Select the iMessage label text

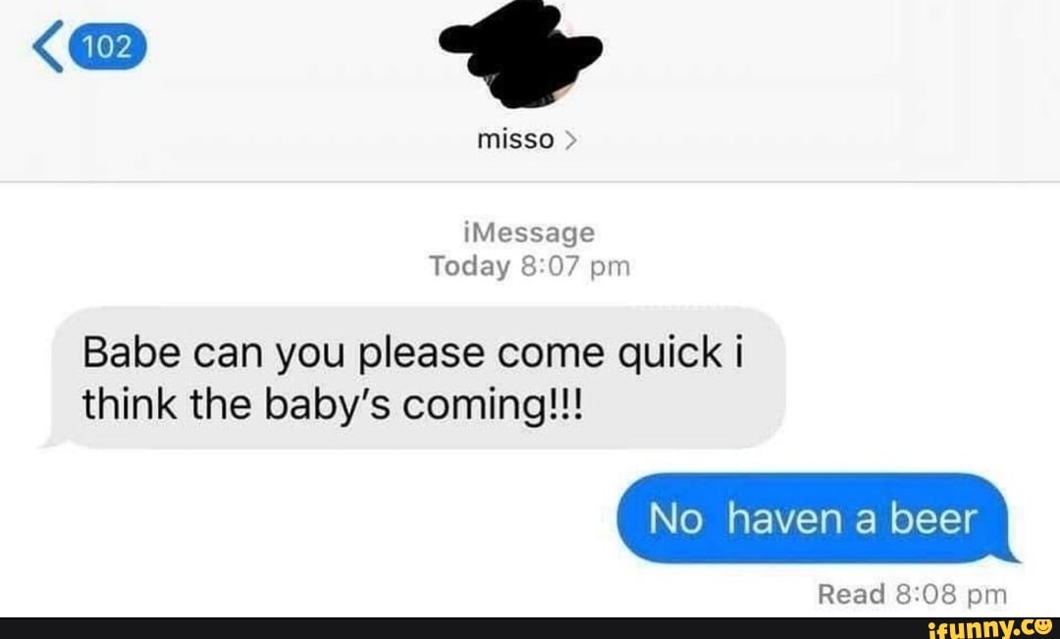point(529,233)
